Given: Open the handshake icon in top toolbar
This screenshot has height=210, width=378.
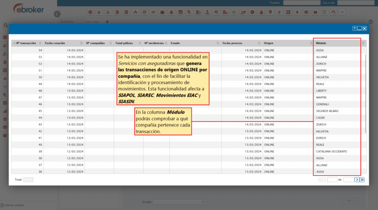Looking at the screenshot, I should pos(216,12).
